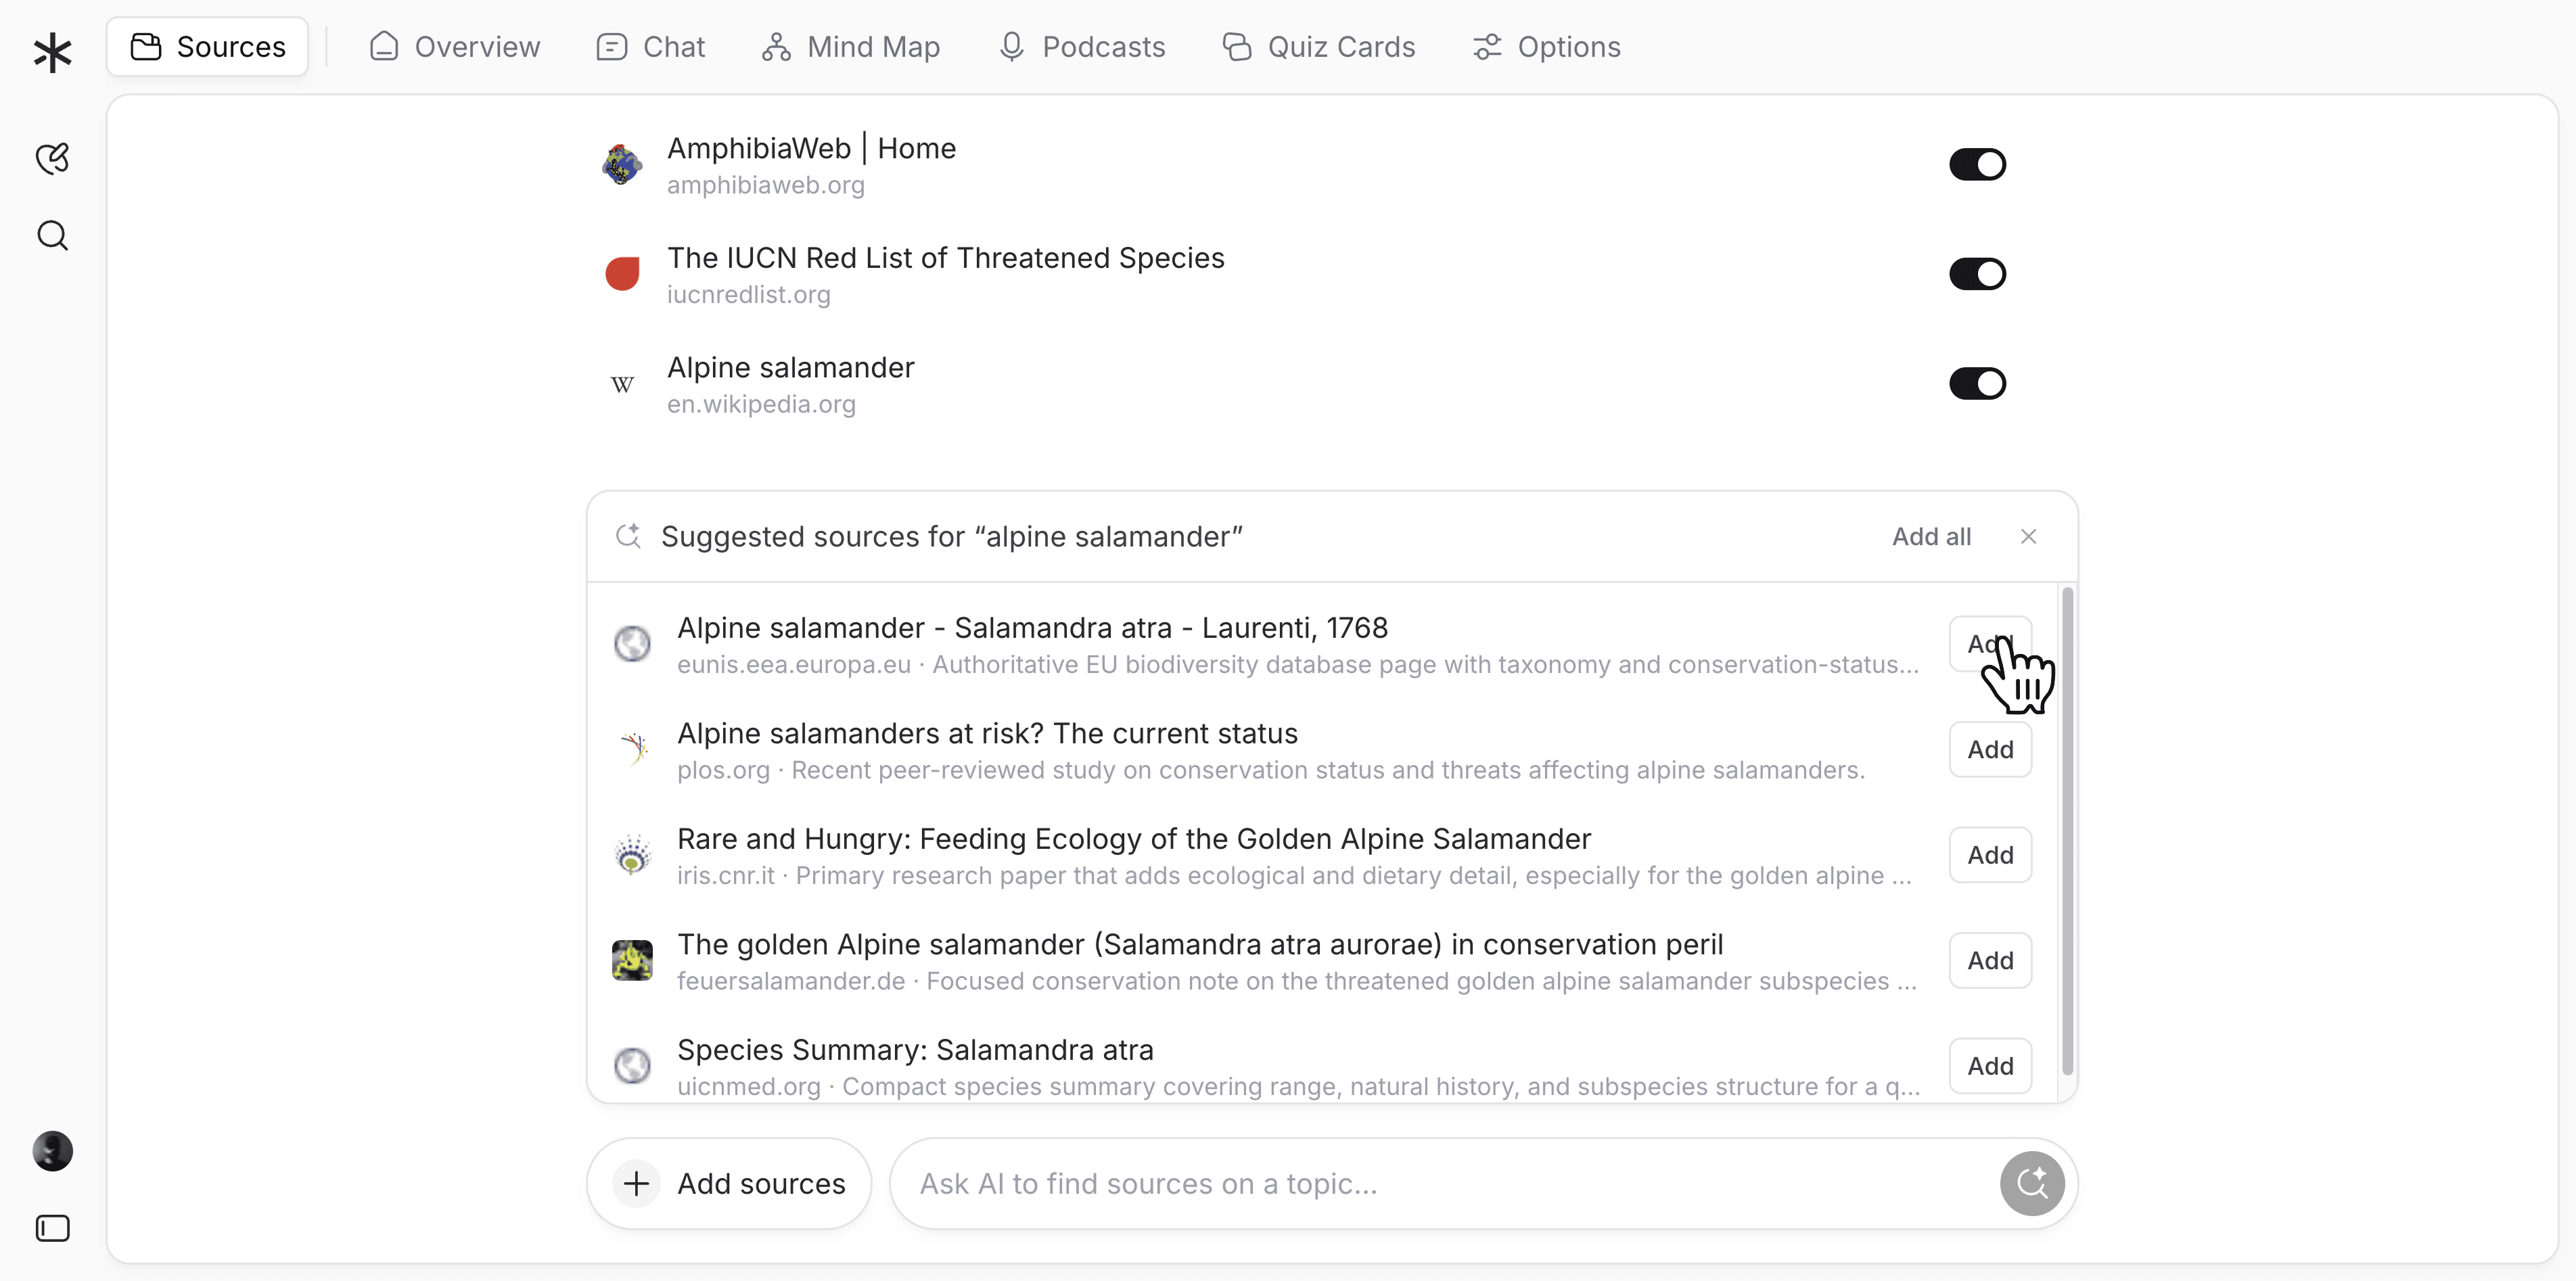Click the eunis.eea.europa.eu globe icon
Viewport: 2576px width, 1281px height.
[632, 644]
